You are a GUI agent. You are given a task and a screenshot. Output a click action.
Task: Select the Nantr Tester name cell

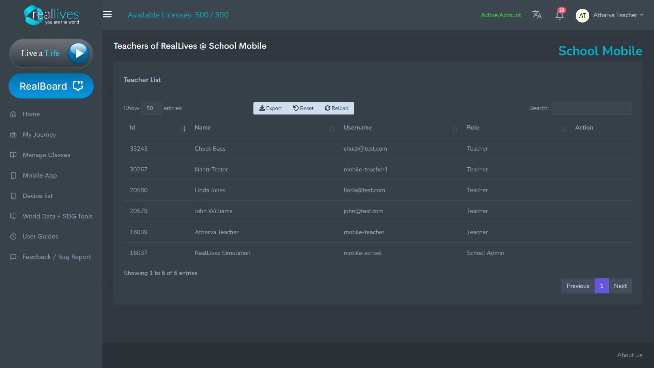tap(211, 170)
